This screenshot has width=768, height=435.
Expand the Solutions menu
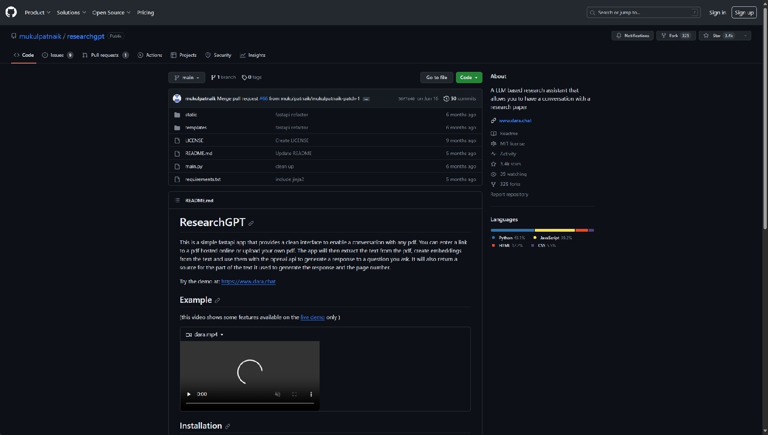point(71,12)
